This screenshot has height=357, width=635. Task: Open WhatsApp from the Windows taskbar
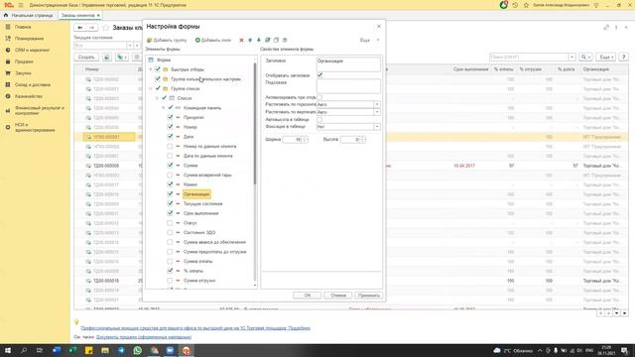(138, 350)
